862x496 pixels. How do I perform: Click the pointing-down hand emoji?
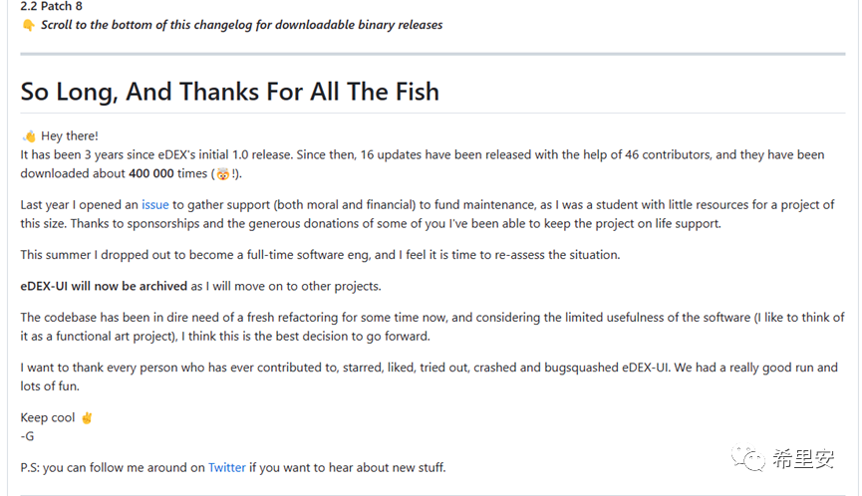(28, 25)
